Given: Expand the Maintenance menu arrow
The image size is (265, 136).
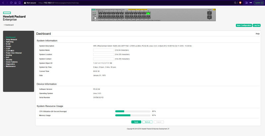Looking at the screenshot, I should click(x=5, y=66).
